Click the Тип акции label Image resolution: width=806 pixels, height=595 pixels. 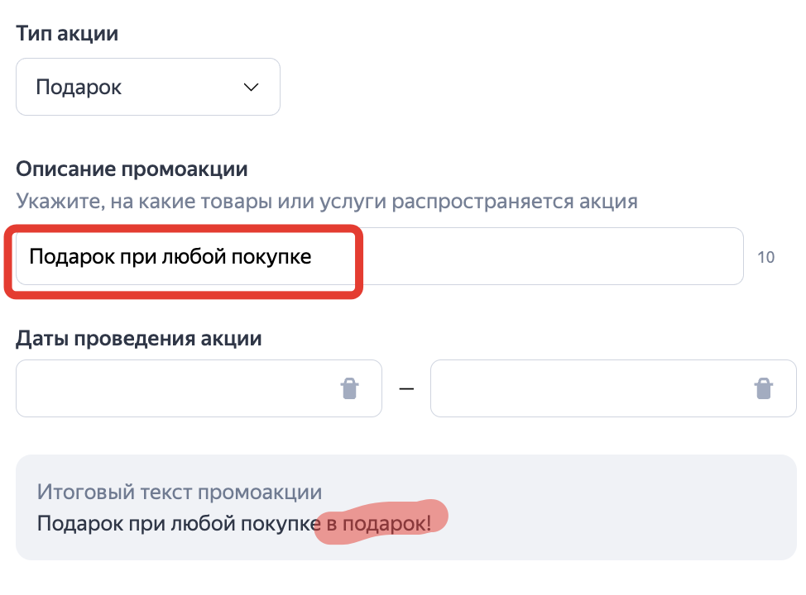pyautogui.click(x=67, y=34)
